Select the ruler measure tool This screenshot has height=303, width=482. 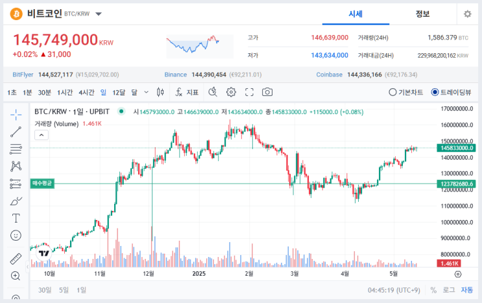point(16,259)
